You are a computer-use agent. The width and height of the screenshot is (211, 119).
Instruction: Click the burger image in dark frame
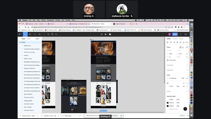(82, 91)
